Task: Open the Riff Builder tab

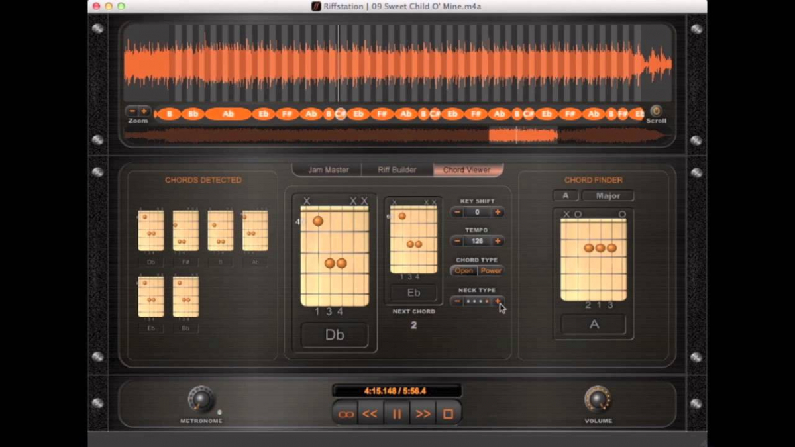Action: 397,170
